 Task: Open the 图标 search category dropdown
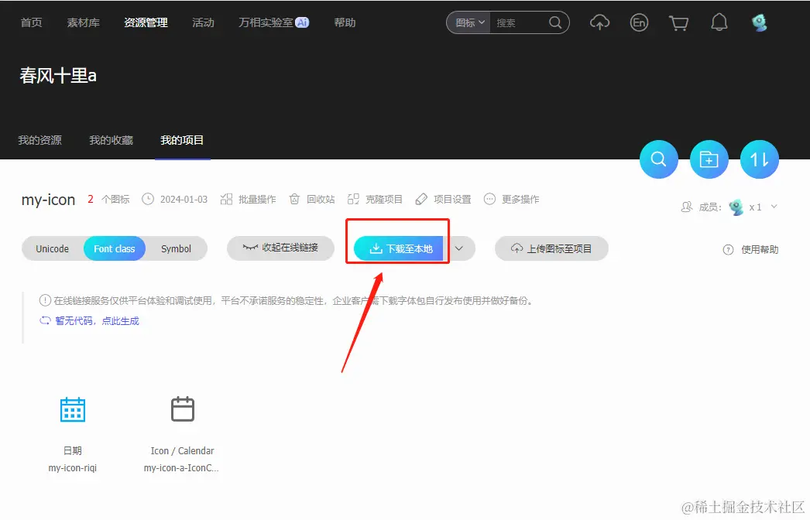tap(468, 22)
